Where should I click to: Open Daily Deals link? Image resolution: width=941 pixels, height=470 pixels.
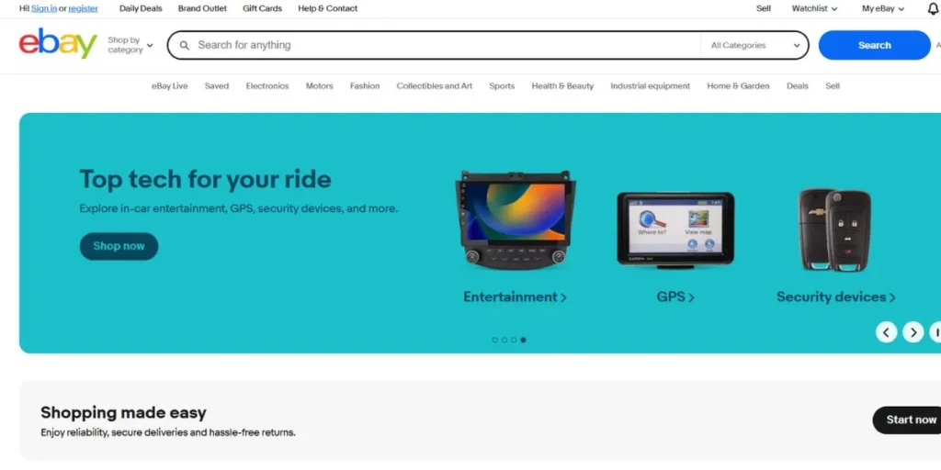coord(141,8)
